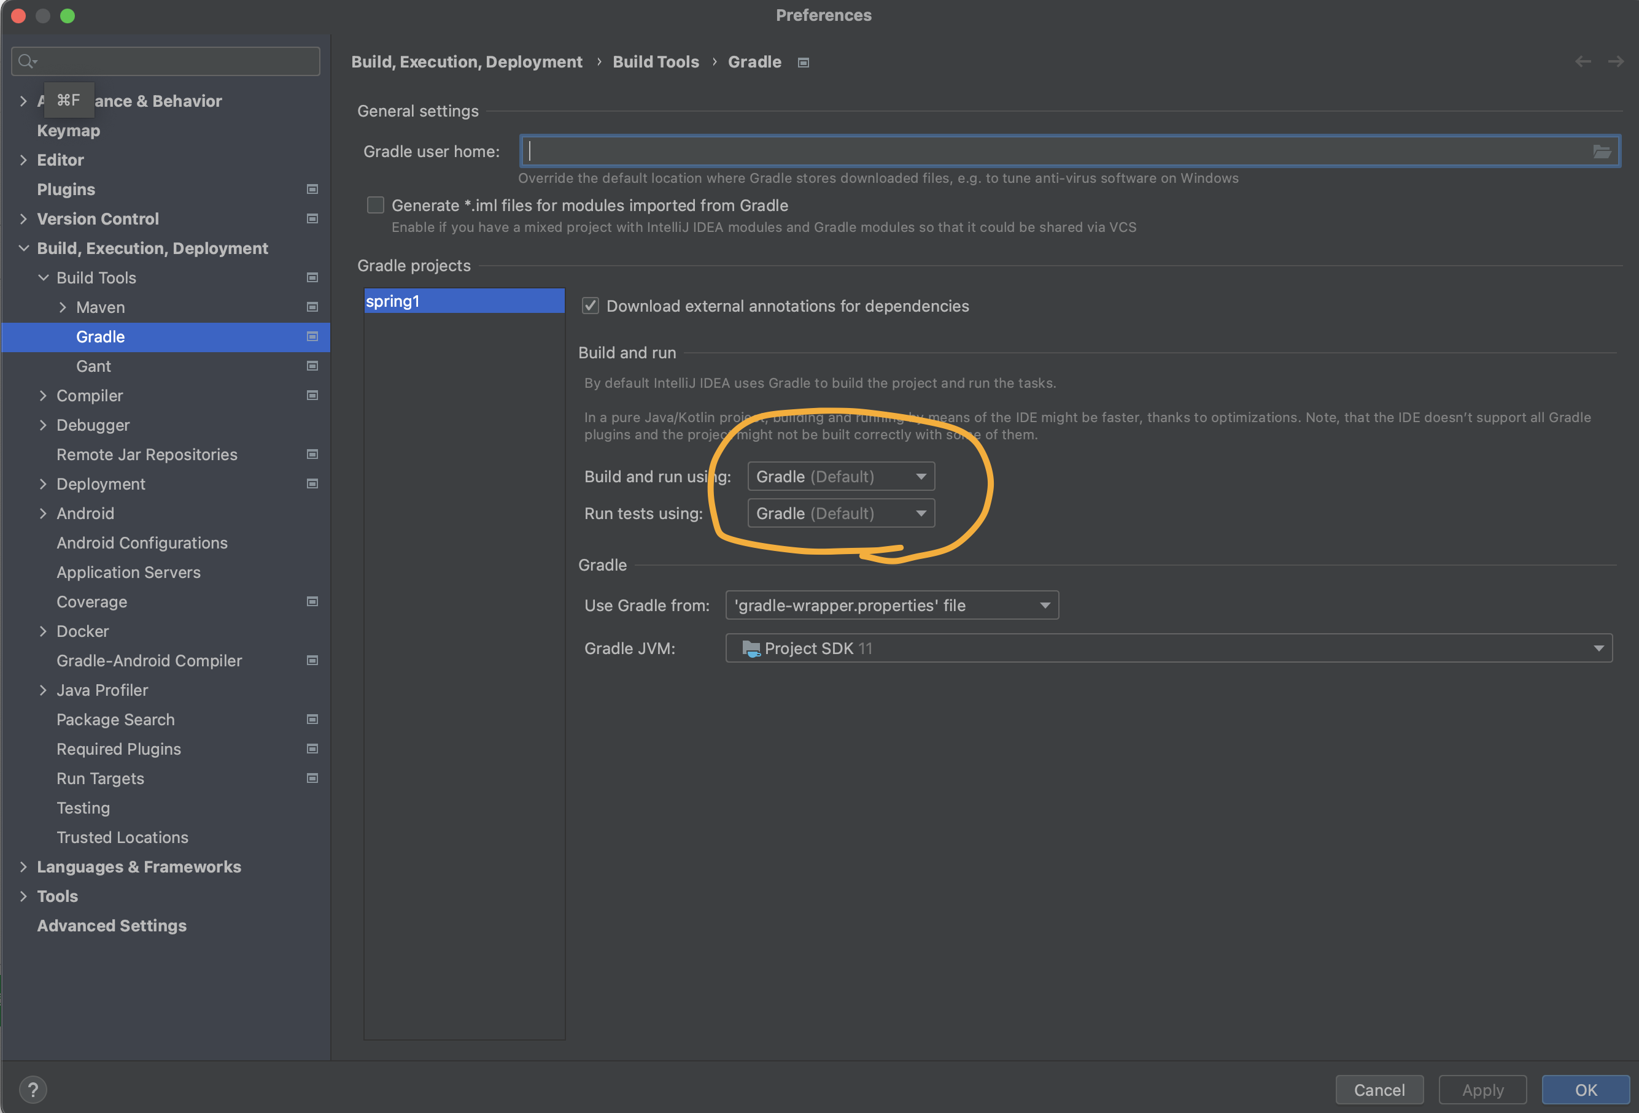Expand the Compiler node
This screenshot has height=1113, width=1639.
click(43, 395)
